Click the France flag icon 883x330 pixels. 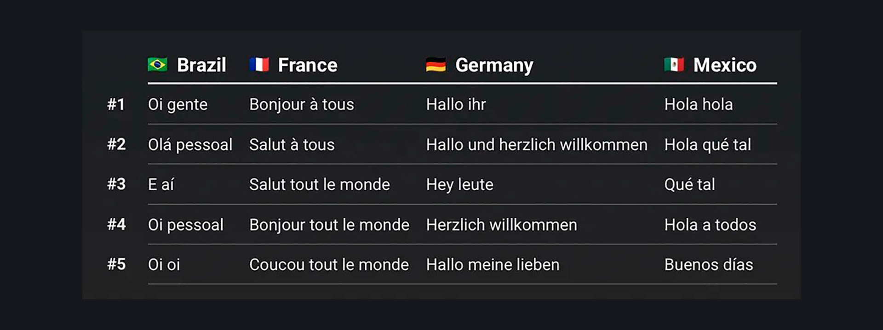point(259,64)
